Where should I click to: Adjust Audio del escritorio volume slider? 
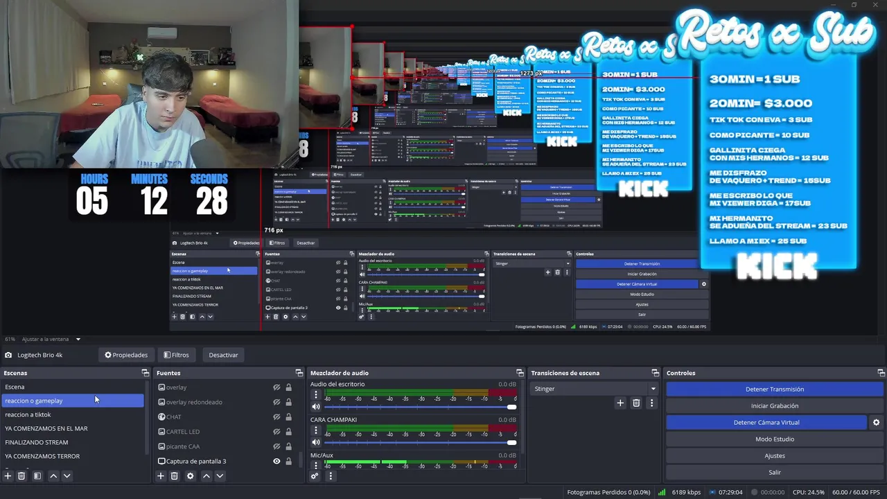click(x=421, y=407)
